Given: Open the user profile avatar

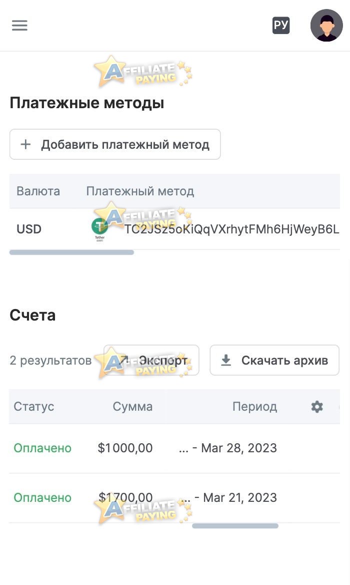Looking at the screenshot, I should click(326, 26).
